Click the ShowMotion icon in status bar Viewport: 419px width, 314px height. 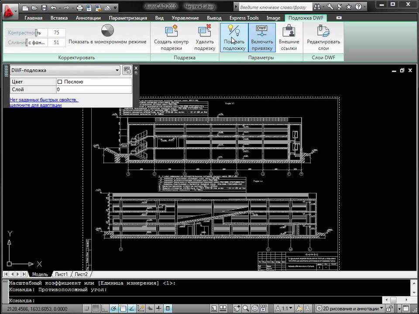(264, 309)
